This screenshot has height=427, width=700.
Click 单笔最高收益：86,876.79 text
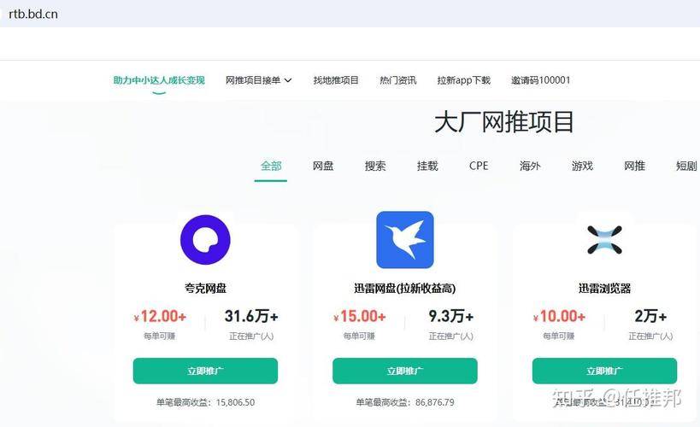pos(405,402)
